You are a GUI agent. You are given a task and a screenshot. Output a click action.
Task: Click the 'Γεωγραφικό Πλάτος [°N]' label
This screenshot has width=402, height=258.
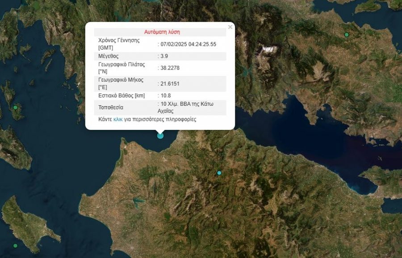point(121,68)
